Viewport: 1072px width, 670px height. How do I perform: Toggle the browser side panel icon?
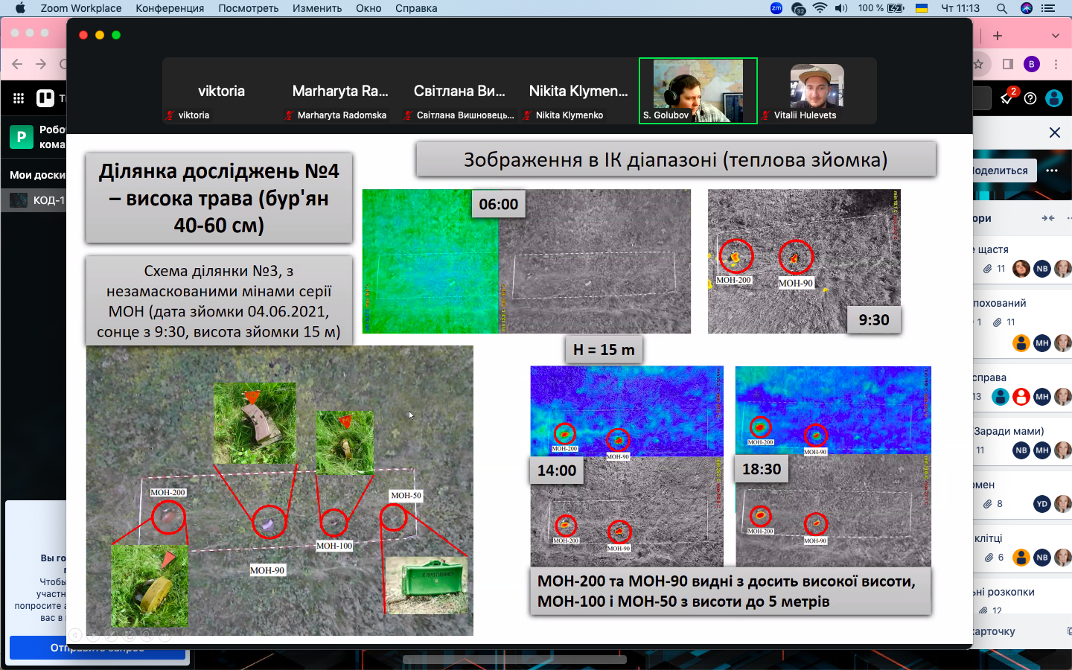tap(1008, 64)
